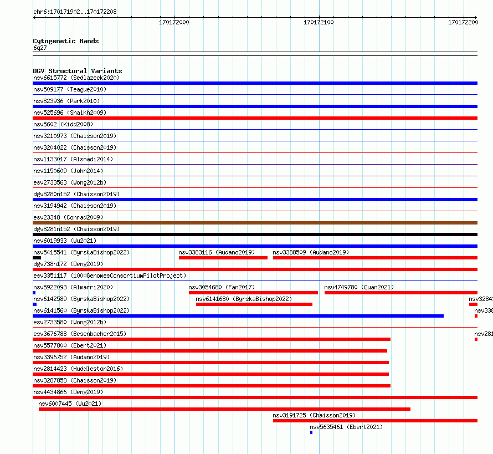493x454 pixels.
Task: Select the nsv509177 (Teague2010) variant label
Action: point(70,89)
